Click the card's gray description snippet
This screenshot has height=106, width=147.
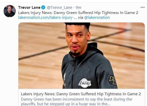coord(76,101)
